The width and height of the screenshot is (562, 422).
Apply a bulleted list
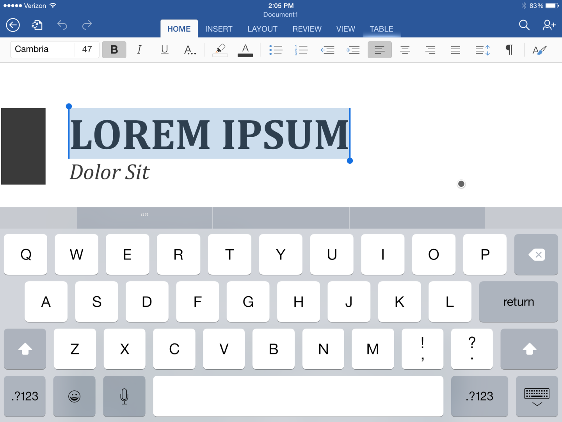point(276,50)
